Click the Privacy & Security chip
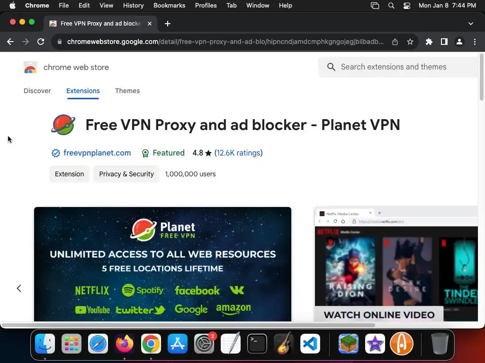 click(x=126, y=174)
